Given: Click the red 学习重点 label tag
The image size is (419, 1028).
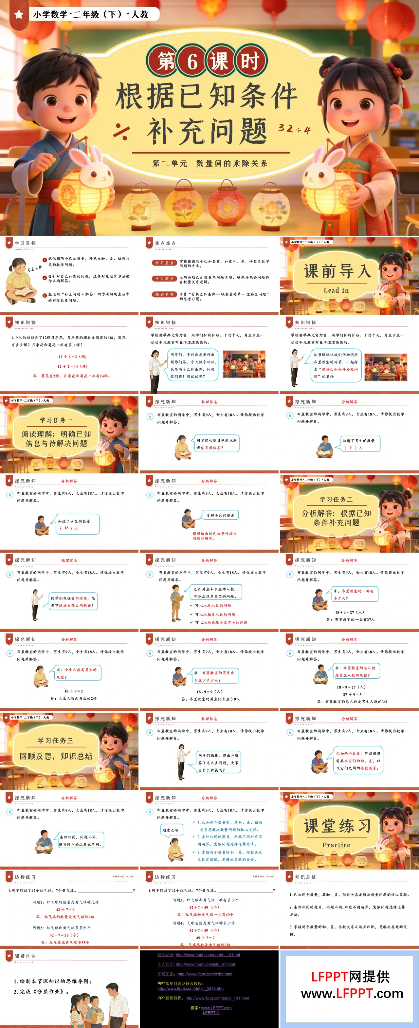Looking at the screenshot, I should click(164, 263).
